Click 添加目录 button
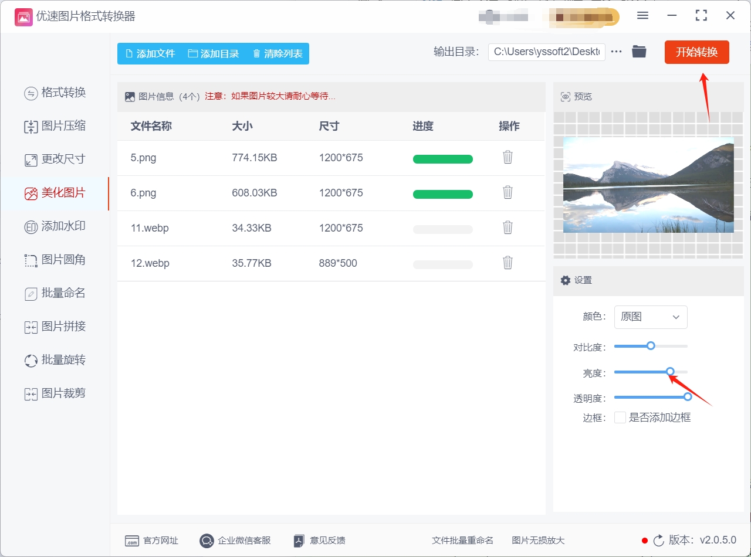This screenshot has height=557, width=751. 214,53
